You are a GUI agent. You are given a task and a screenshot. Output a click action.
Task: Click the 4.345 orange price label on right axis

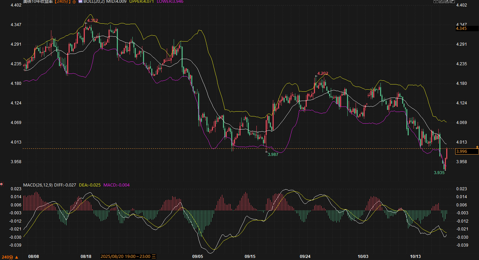(x=461, y=29)
